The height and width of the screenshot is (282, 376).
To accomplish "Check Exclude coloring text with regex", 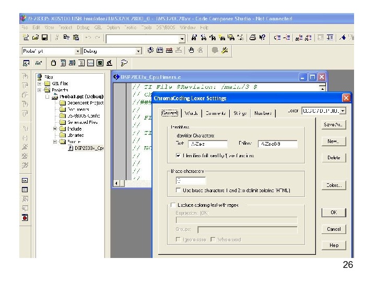I will pyautogui.click(x=173, y=205).
